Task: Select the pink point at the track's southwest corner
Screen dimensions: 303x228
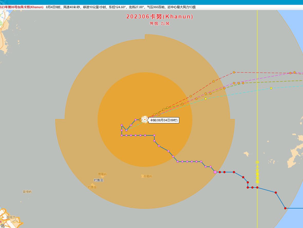Action: click(x=121, y=135)
